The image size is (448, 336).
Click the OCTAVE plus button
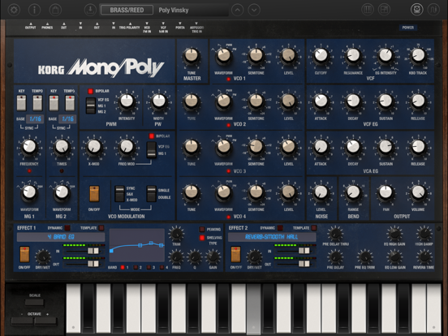coord(45,321)
